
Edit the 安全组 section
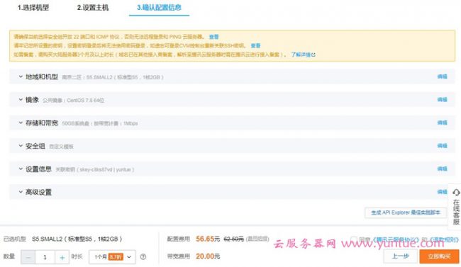click(x=442, y=146)
